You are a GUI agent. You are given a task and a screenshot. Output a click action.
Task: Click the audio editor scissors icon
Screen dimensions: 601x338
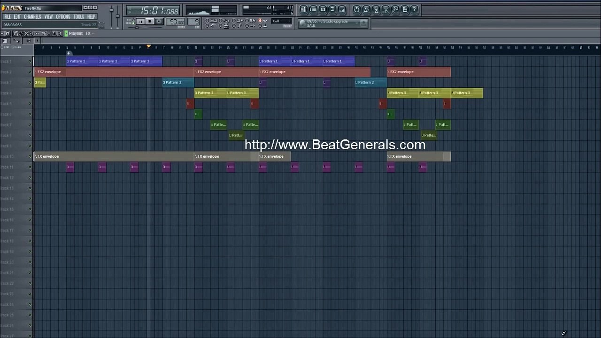pyautogui.click(x=386, y=10)
